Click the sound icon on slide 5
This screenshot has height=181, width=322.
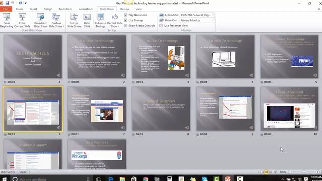pos(315,75)
